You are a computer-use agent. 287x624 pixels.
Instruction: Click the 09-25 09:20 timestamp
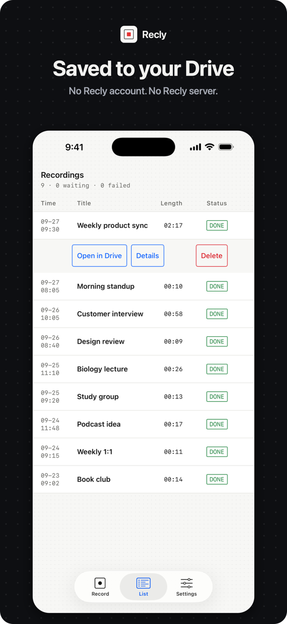point(50,397)
